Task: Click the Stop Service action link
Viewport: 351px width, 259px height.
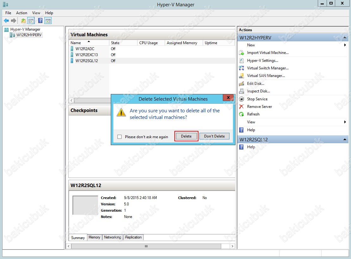Action: tap(257, 99)
